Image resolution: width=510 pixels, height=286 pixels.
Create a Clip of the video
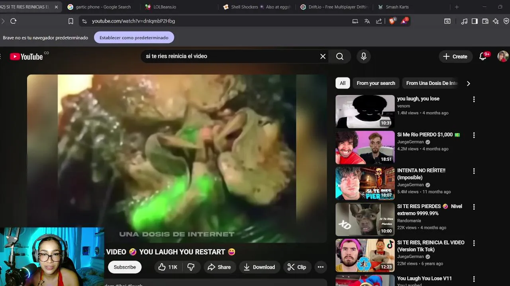[x=297, y=267]
